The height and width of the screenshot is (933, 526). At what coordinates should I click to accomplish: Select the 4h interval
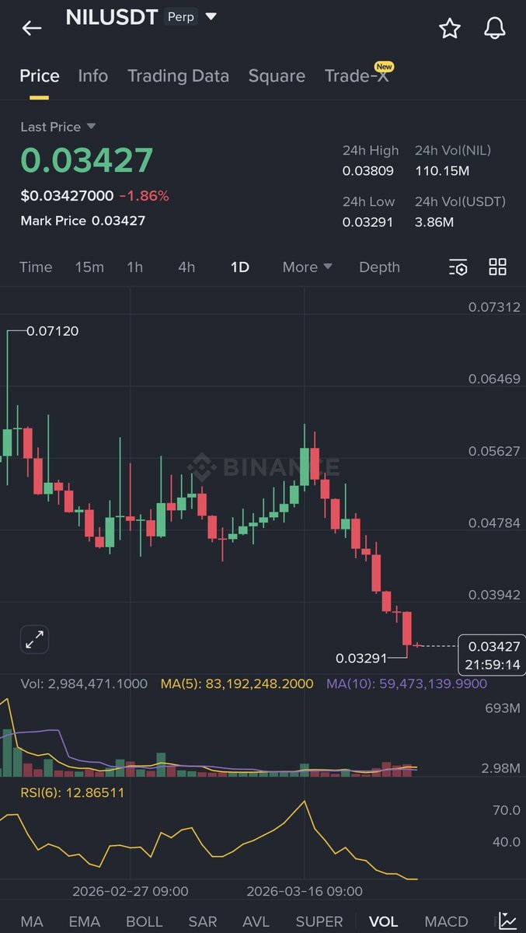tap(186, 267)
